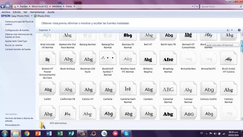
Task: Open the Windows Start button
Action: tap(5, 134)
